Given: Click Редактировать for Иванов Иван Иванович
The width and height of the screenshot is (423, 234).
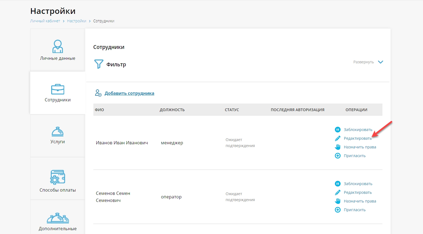Looking at the screenshot, I should point(358,138).
